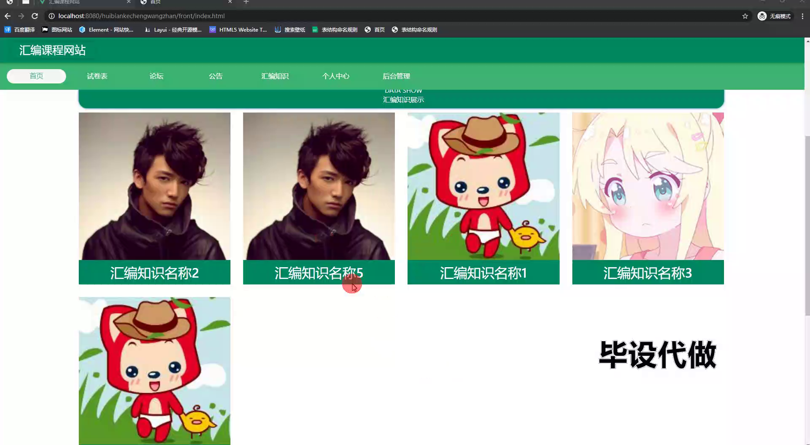Open the 搜索壁纸 bookmark
Screen dimensions: 810x445
click(x=290, y=29)
